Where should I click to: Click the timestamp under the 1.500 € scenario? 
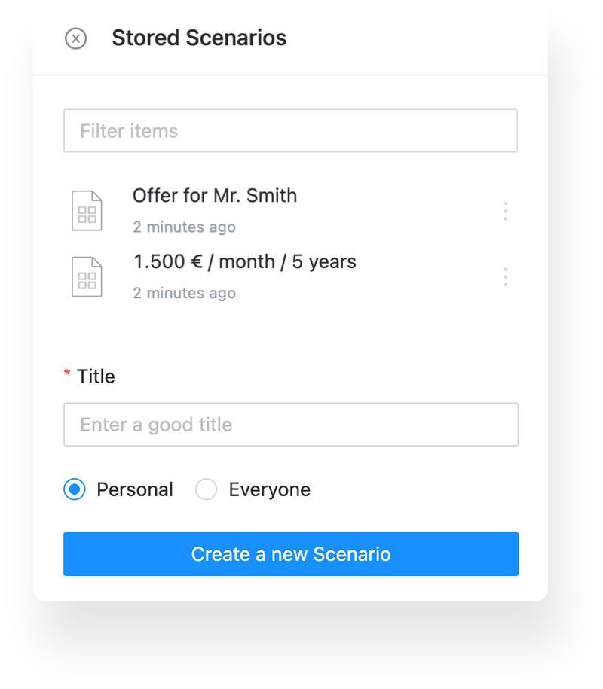pos(184,294)
